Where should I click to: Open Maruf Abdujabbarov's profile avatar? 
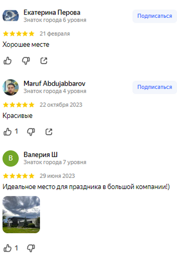click(11, 87)
